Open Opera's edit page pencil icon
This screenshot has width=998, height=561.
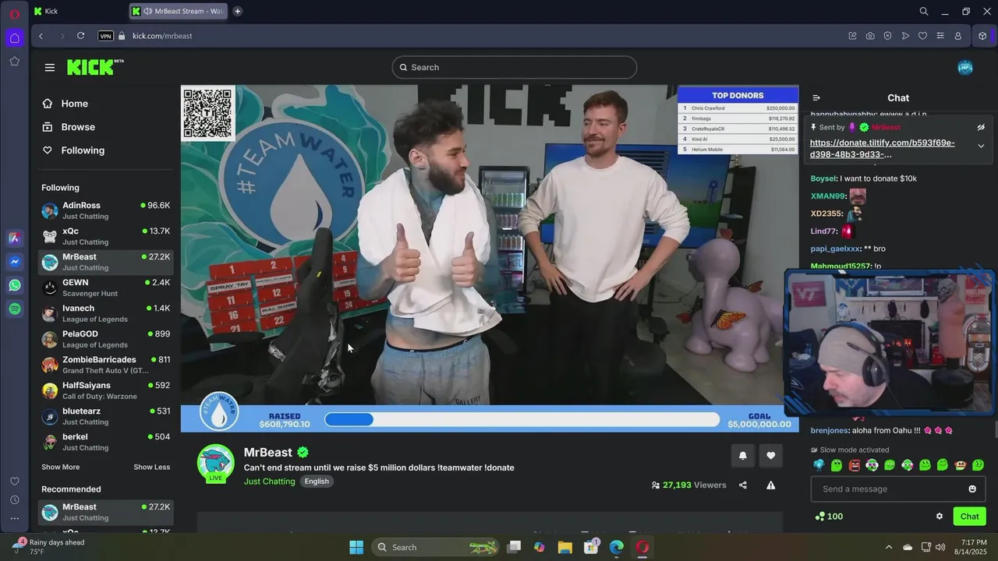click(852, 36)
